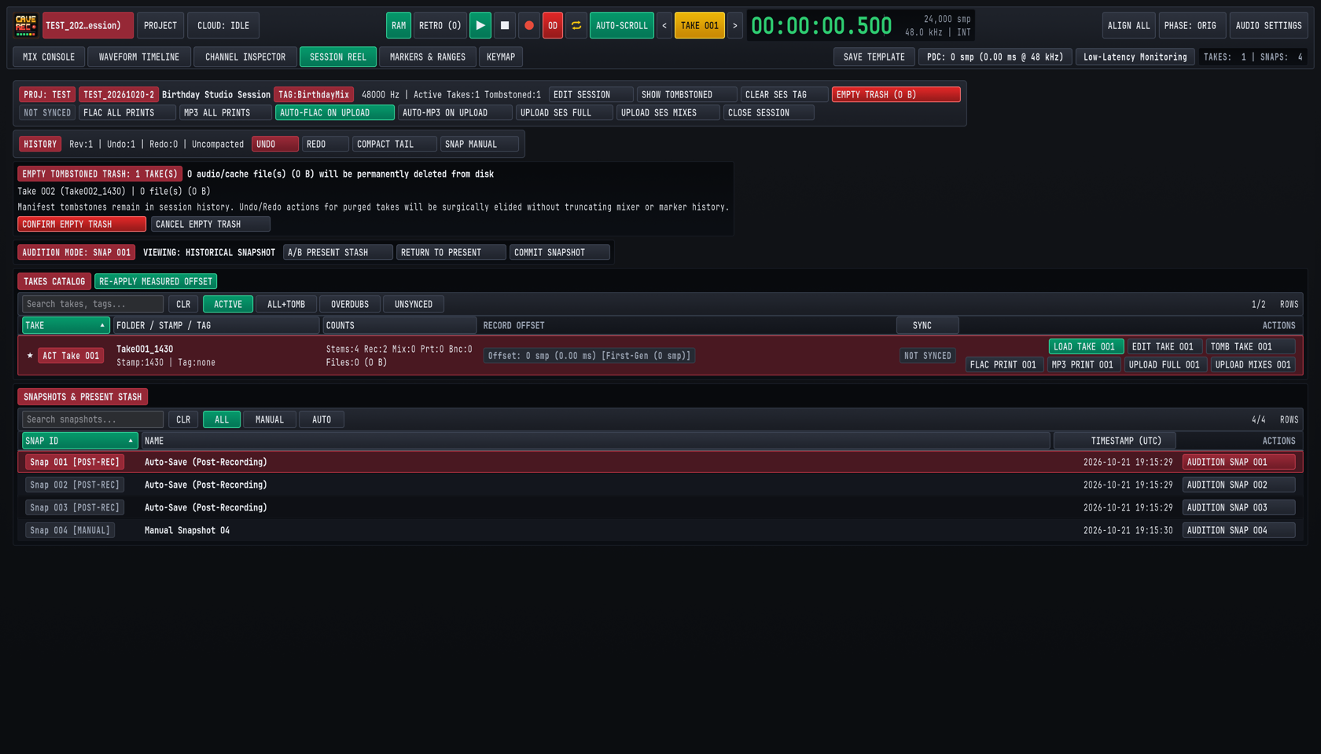Toggle Low-Latency Monitoring

click(x=1135, y=57)
